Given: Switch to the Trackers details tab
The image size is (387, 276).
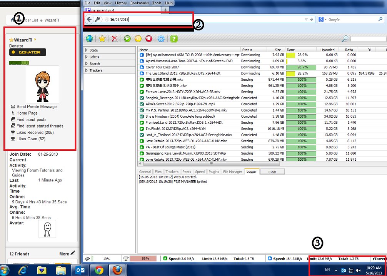Looking at the screenshot, I should click(x=172, y=172).
